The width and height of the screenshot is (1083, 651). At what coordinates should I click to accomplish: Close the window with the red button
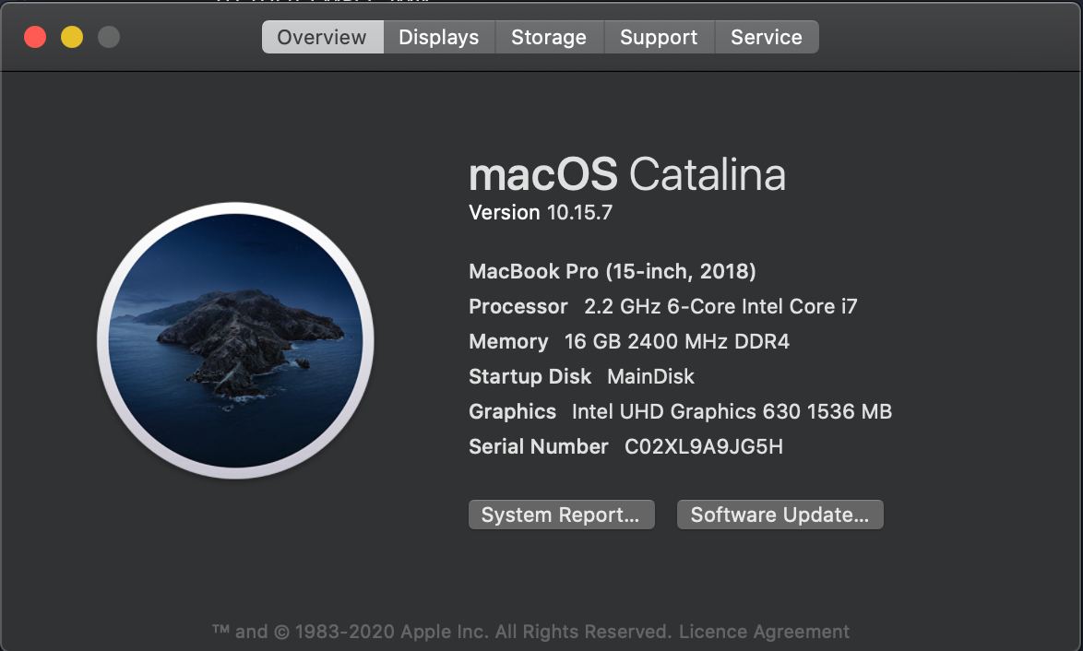point(35,37)
